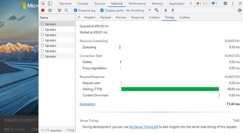Viewport: 243px width, 133px height.
Task: Tick the checkbox beside first lsp.aspx request
Action: (42, 24)
